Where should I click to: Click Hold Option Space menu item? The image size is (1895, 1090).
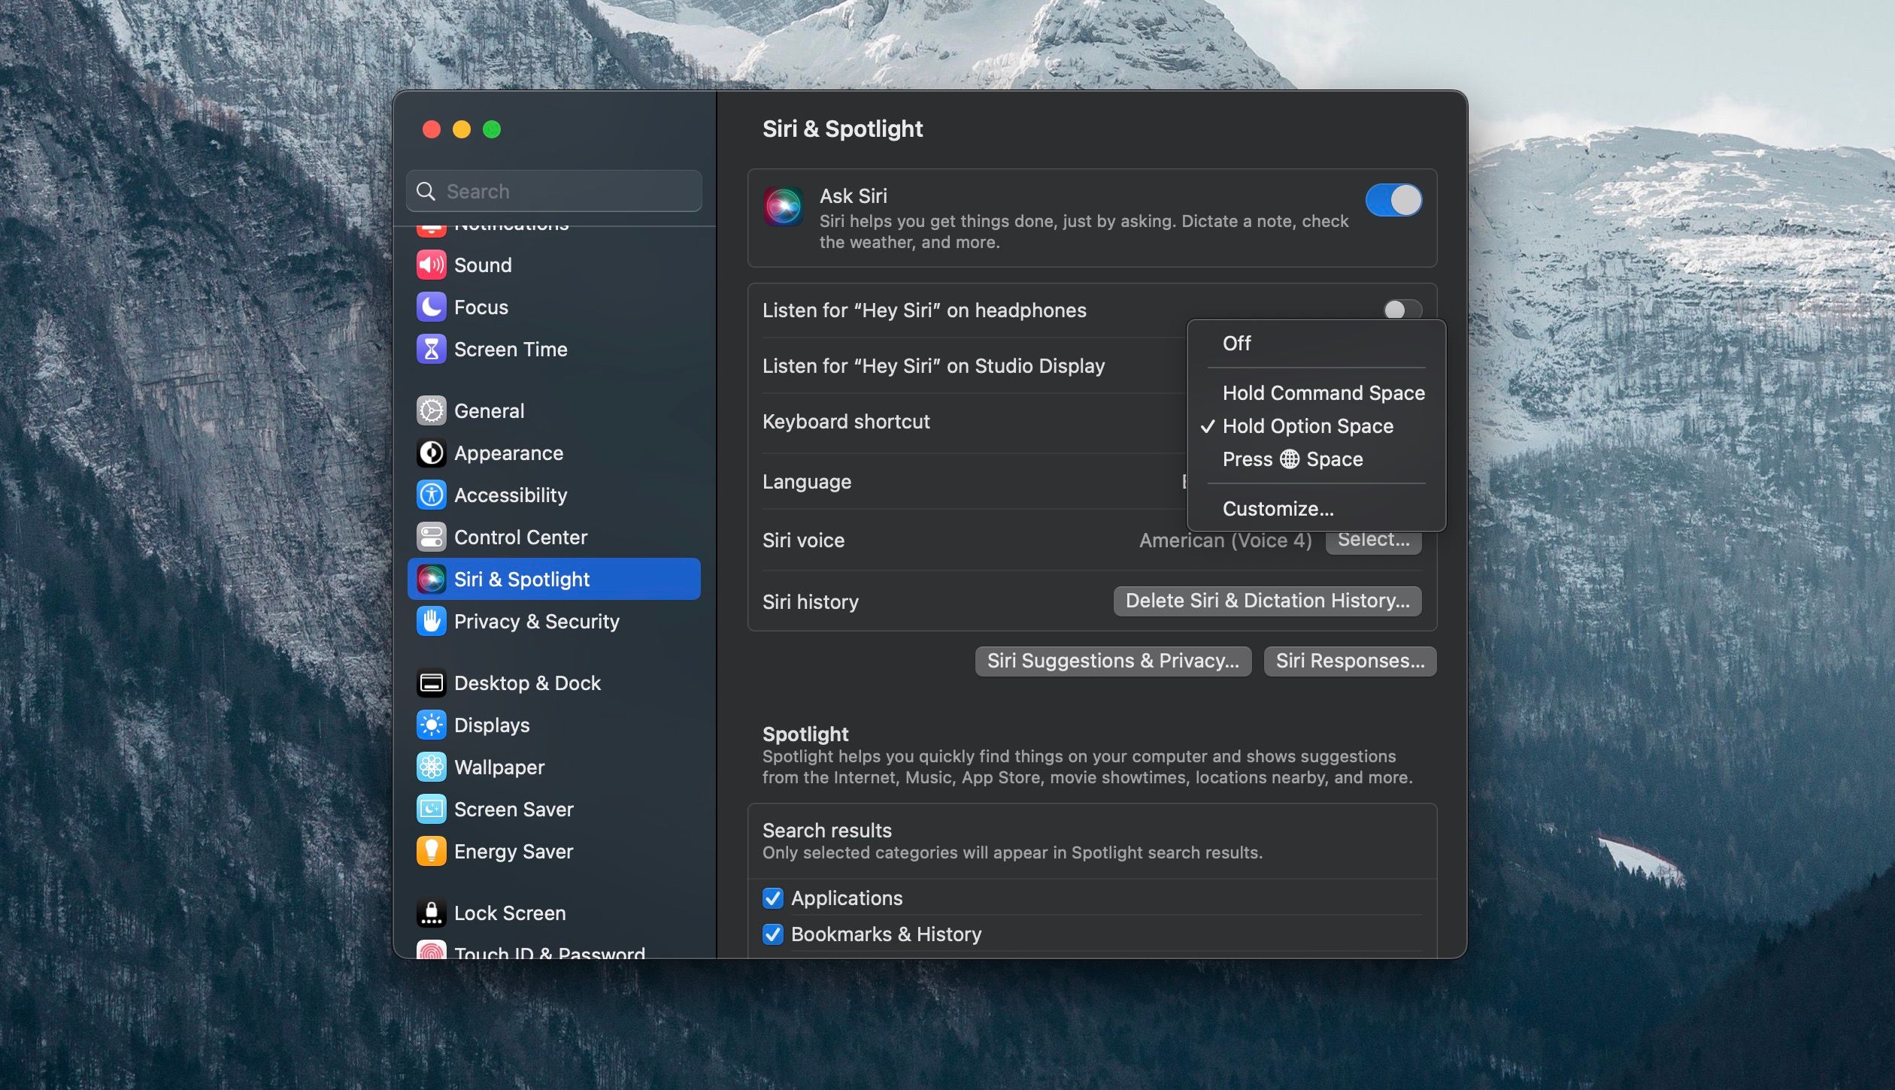point(1308,425)
